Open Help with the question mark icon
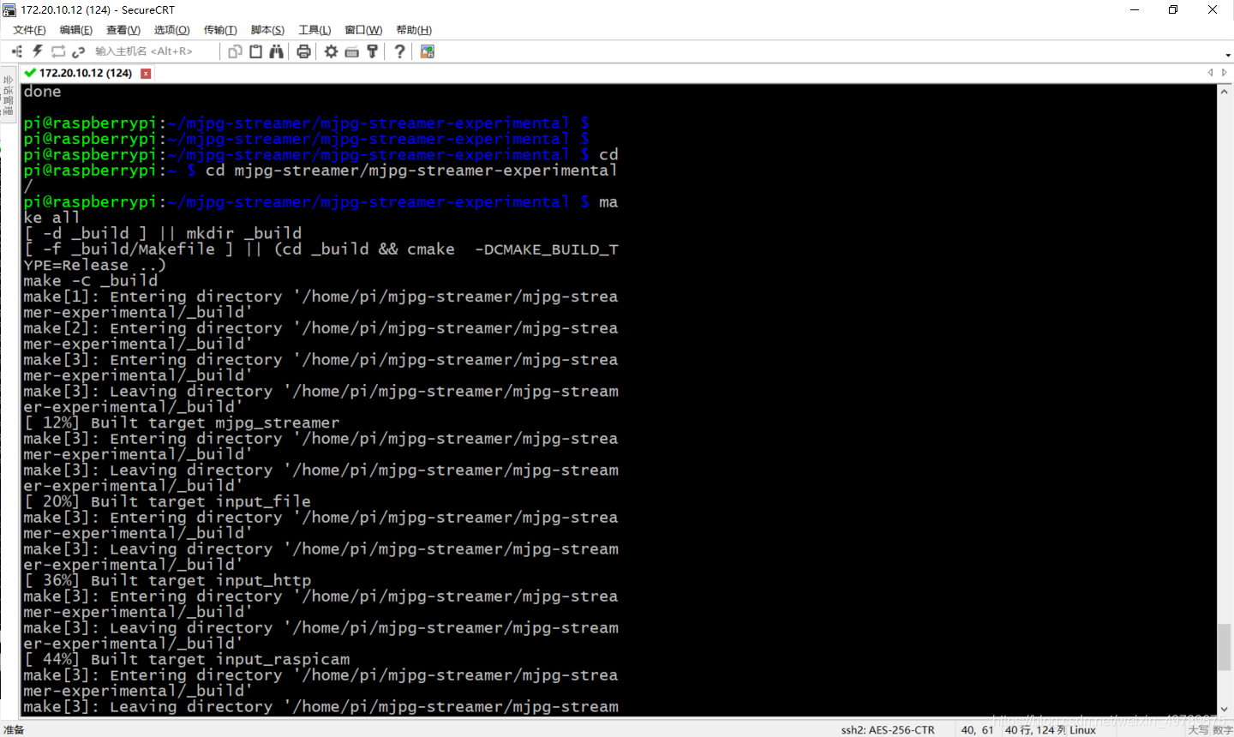This screenshot has height=737, width=1234. (399, 51)
